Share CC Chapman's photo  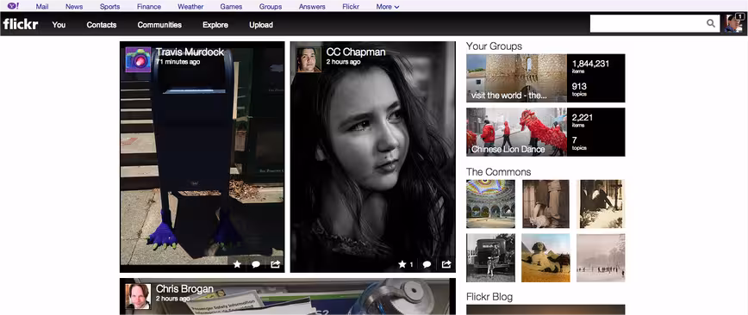(x=446, y=264)
